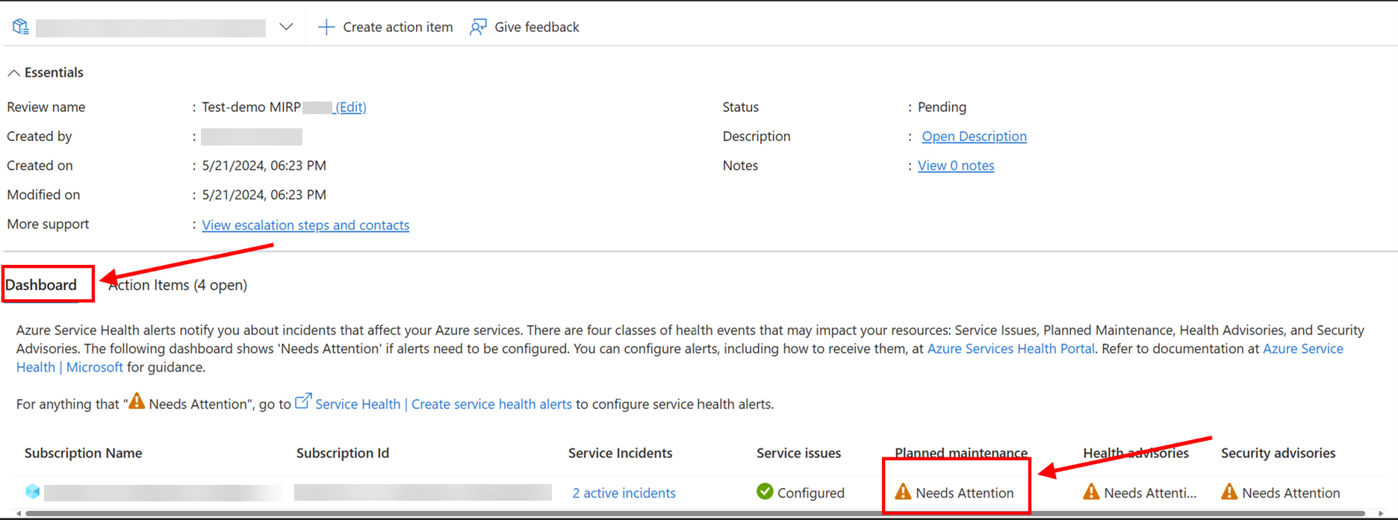Click the Security advisories column header

tap(1278, 453)
